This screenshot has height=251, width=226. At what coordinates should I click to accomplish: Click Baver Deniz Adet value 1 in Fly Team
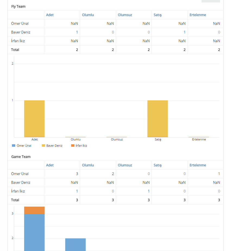[x=77, y=32]
